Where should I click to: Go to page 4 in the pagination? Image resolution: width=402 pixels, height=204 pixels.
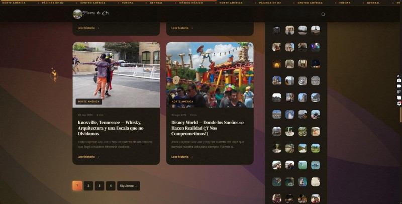coord(111,185)
